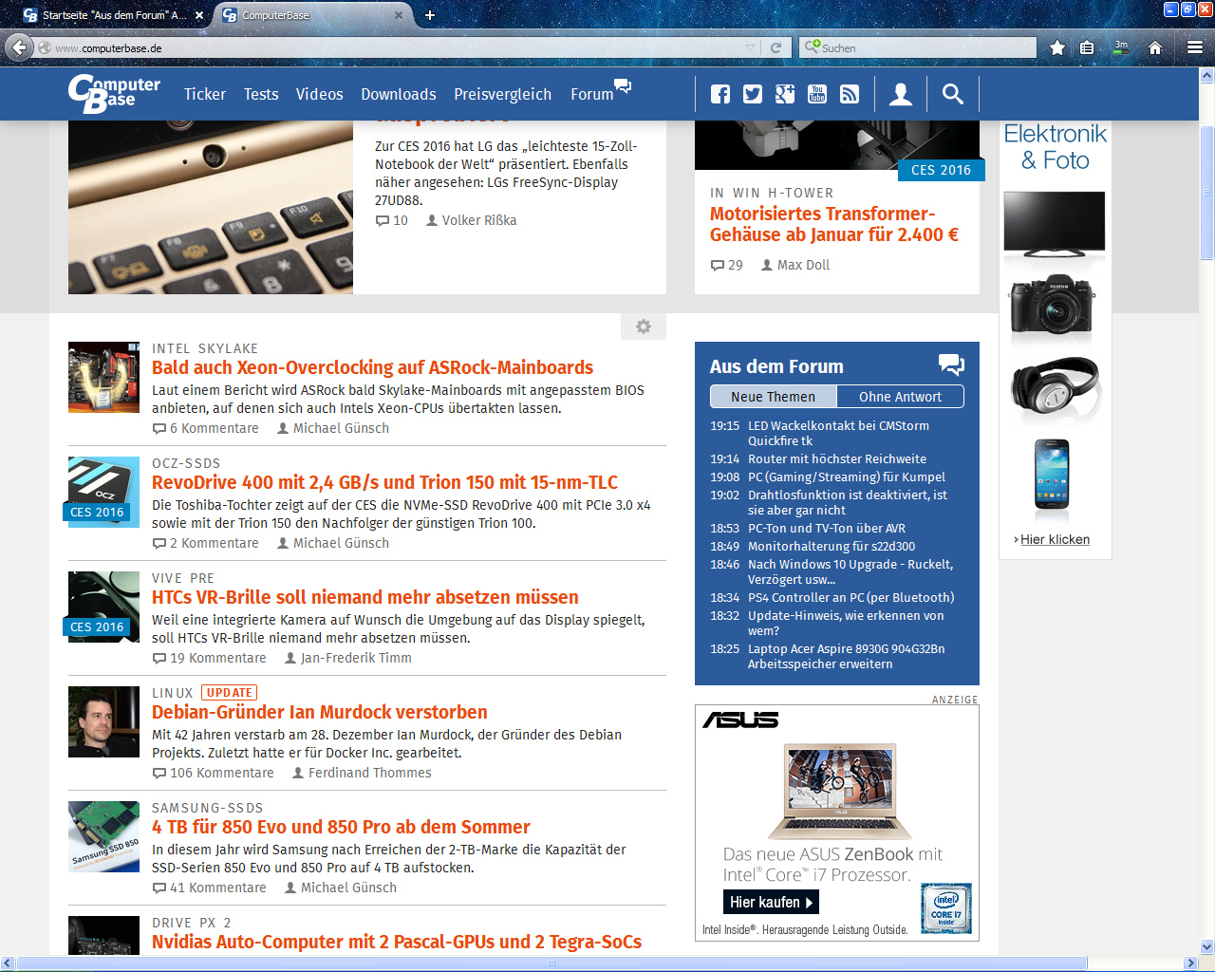Open forum thread LED Wackelkontakt bei CMStorm

pyautogui.click(x=838, y=433)
